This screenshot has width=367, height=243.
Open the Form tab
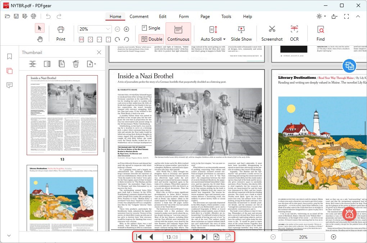[184, 17]
